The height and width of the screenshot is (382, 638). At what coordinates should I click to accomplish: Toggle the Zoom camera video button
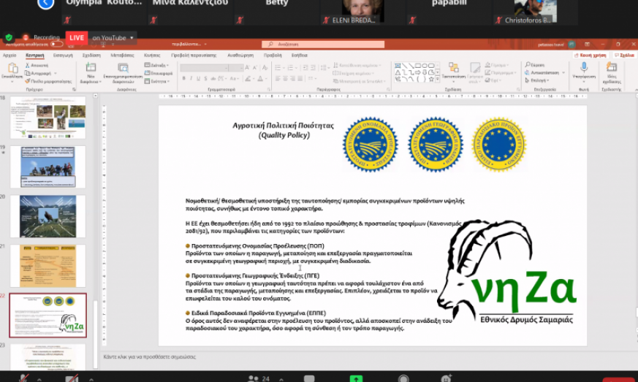72,379
